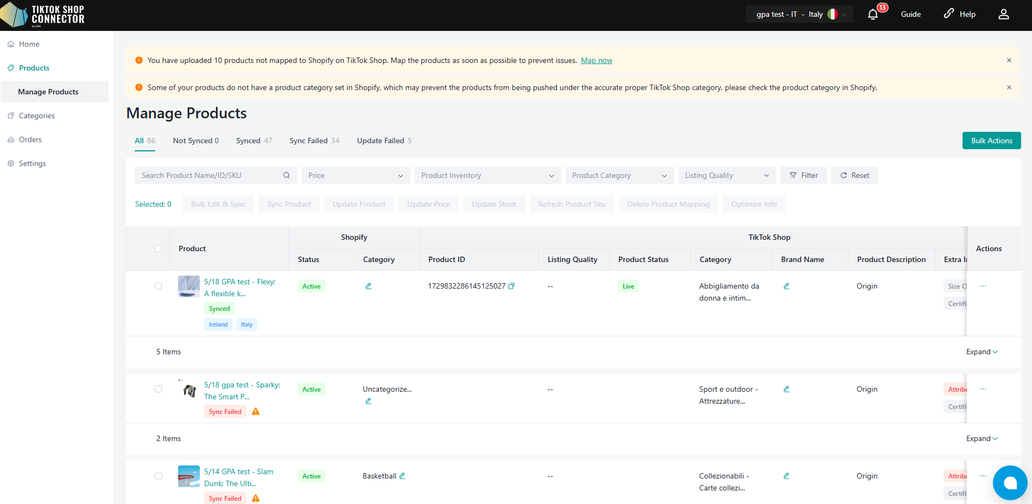Edit the Basketball Shopify category
The height and width of the screenshot is (504, 1032).
pos(402,476)
